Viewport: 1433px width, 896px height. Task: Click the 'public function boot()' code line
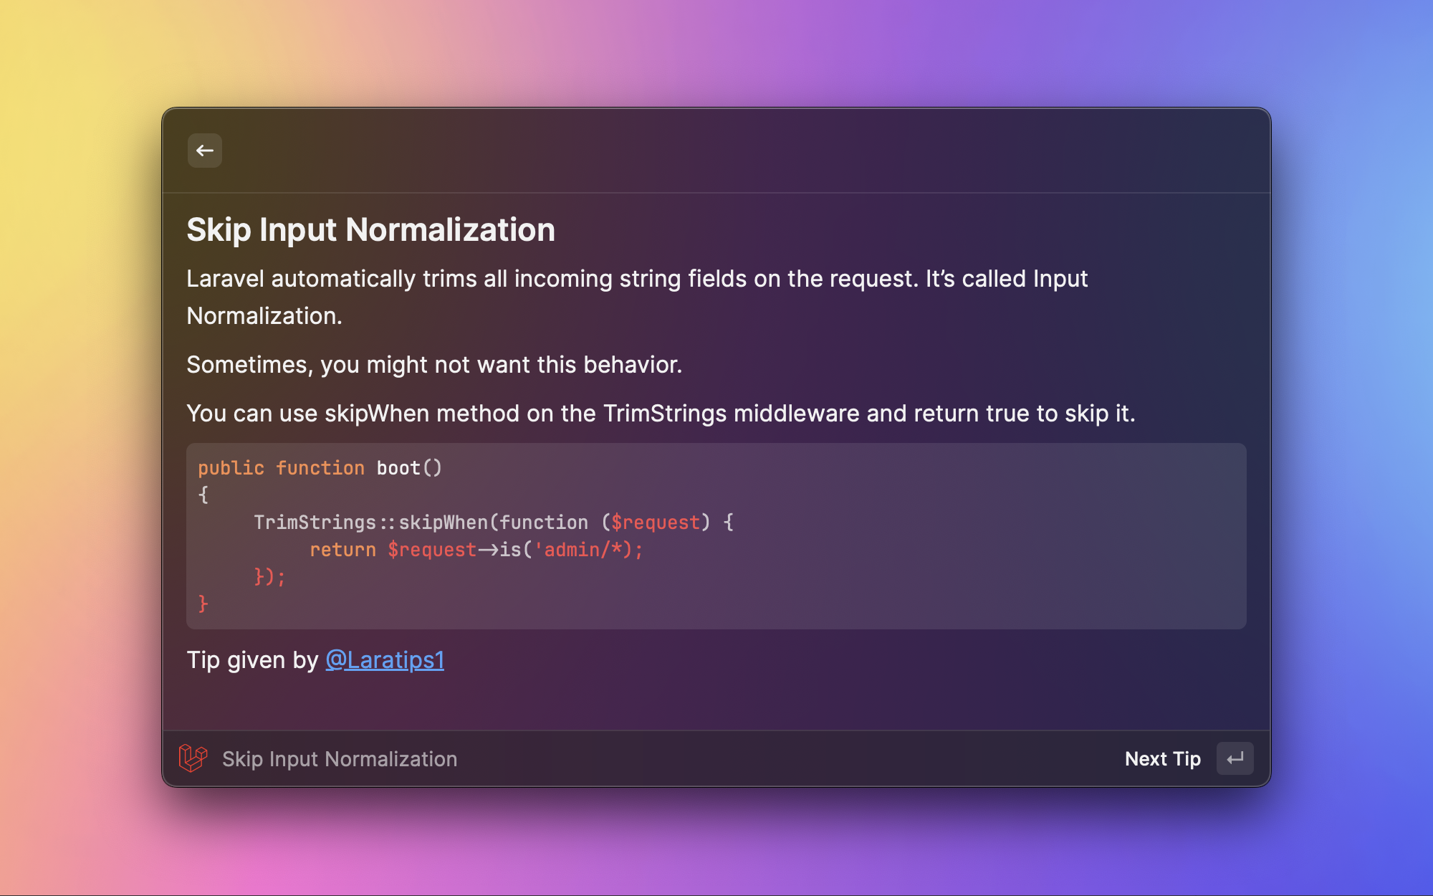pyautogui.click(x=320, y=468)
